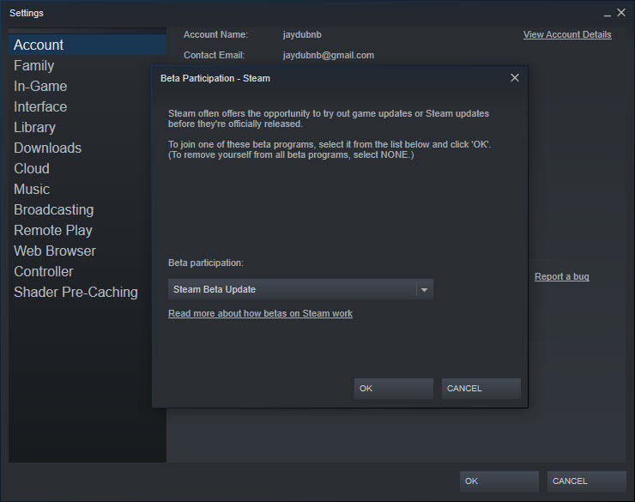Click the dropdown arrow beside Steam Beta Update
The image size is (635, 502).
[425, 290]
